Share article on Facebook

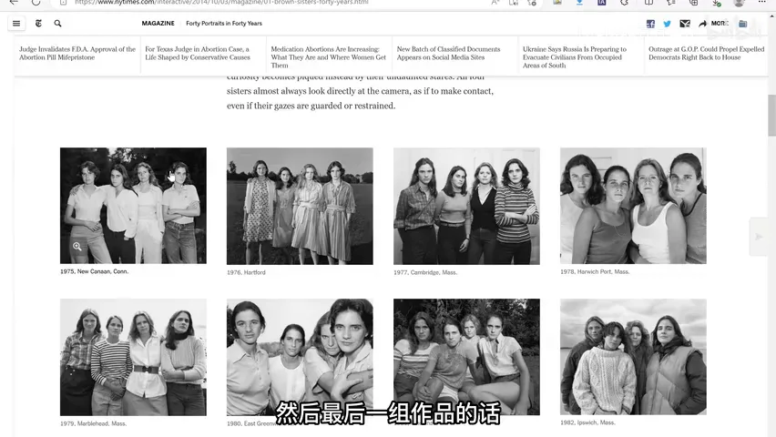(x=650, y=24)
